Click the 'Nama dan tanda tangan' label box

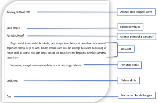pyautogui.click(x=137, y=95)
